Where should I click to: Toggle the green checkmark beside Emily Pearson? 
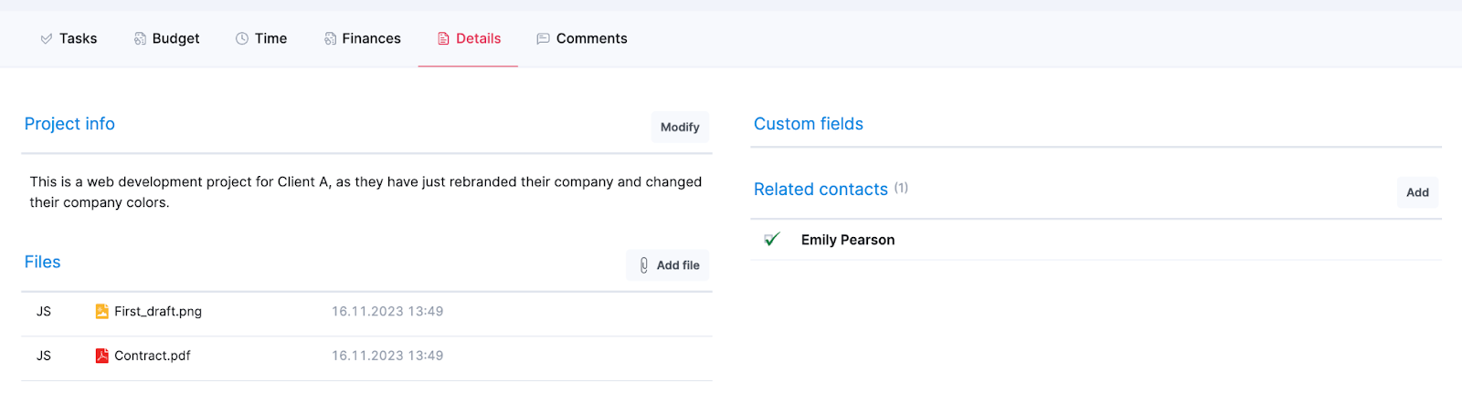point(772,239)
